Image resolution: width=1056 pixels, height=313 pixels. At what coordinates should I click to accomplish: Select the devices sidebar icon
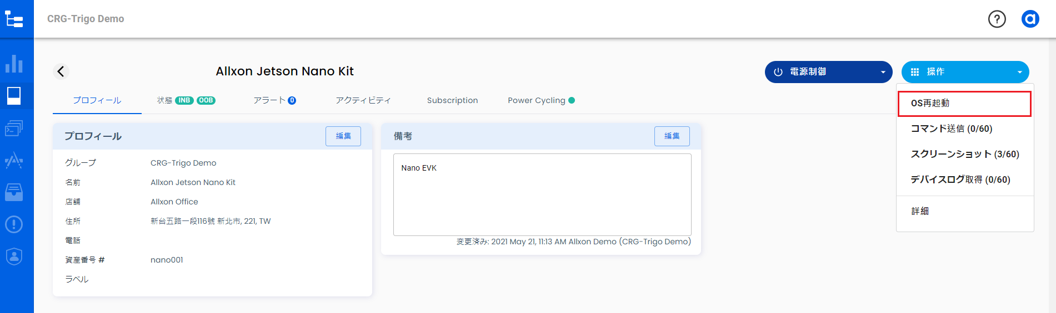(14, 96)
